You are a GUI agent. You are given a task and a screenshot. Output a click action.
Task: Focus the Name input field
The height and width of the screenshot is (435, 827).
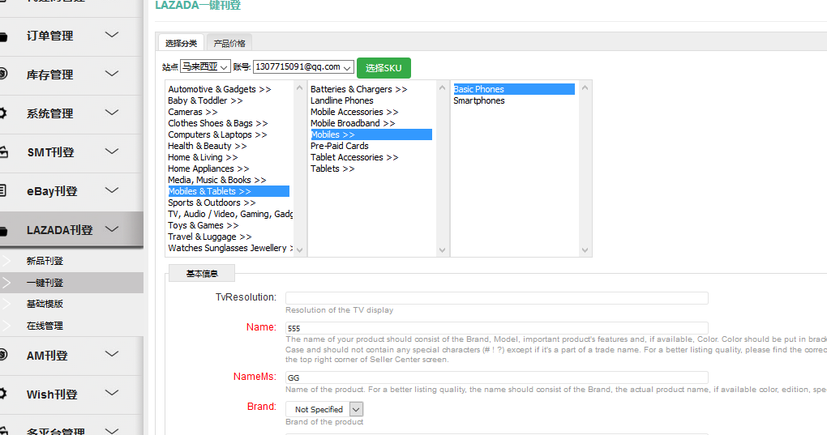pyautogui.click(x=496, y=328)
